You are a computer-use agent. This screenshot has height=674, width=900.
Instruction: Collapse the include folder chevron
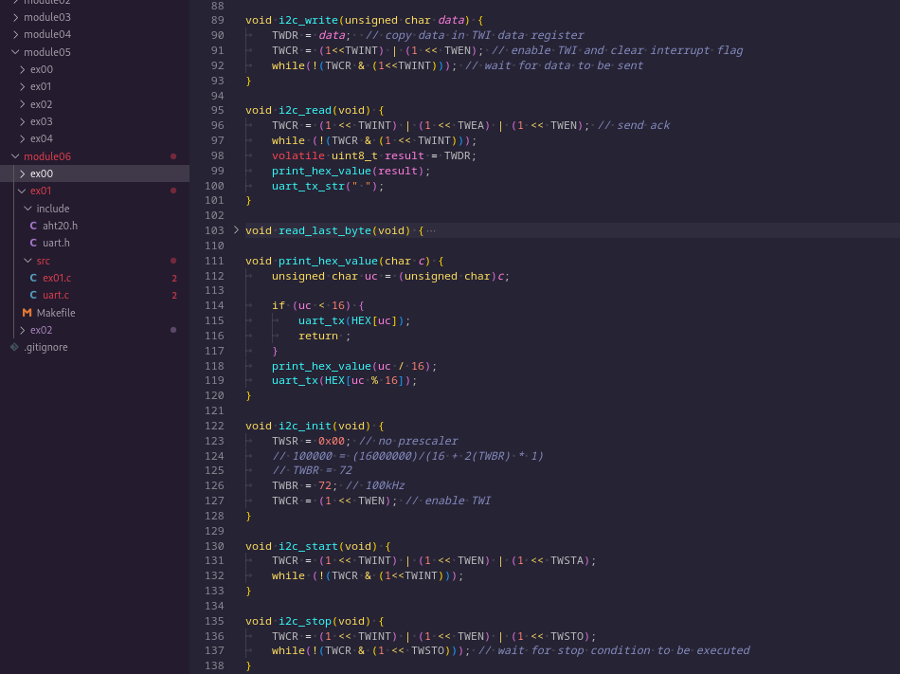click(x=27, y=209)
